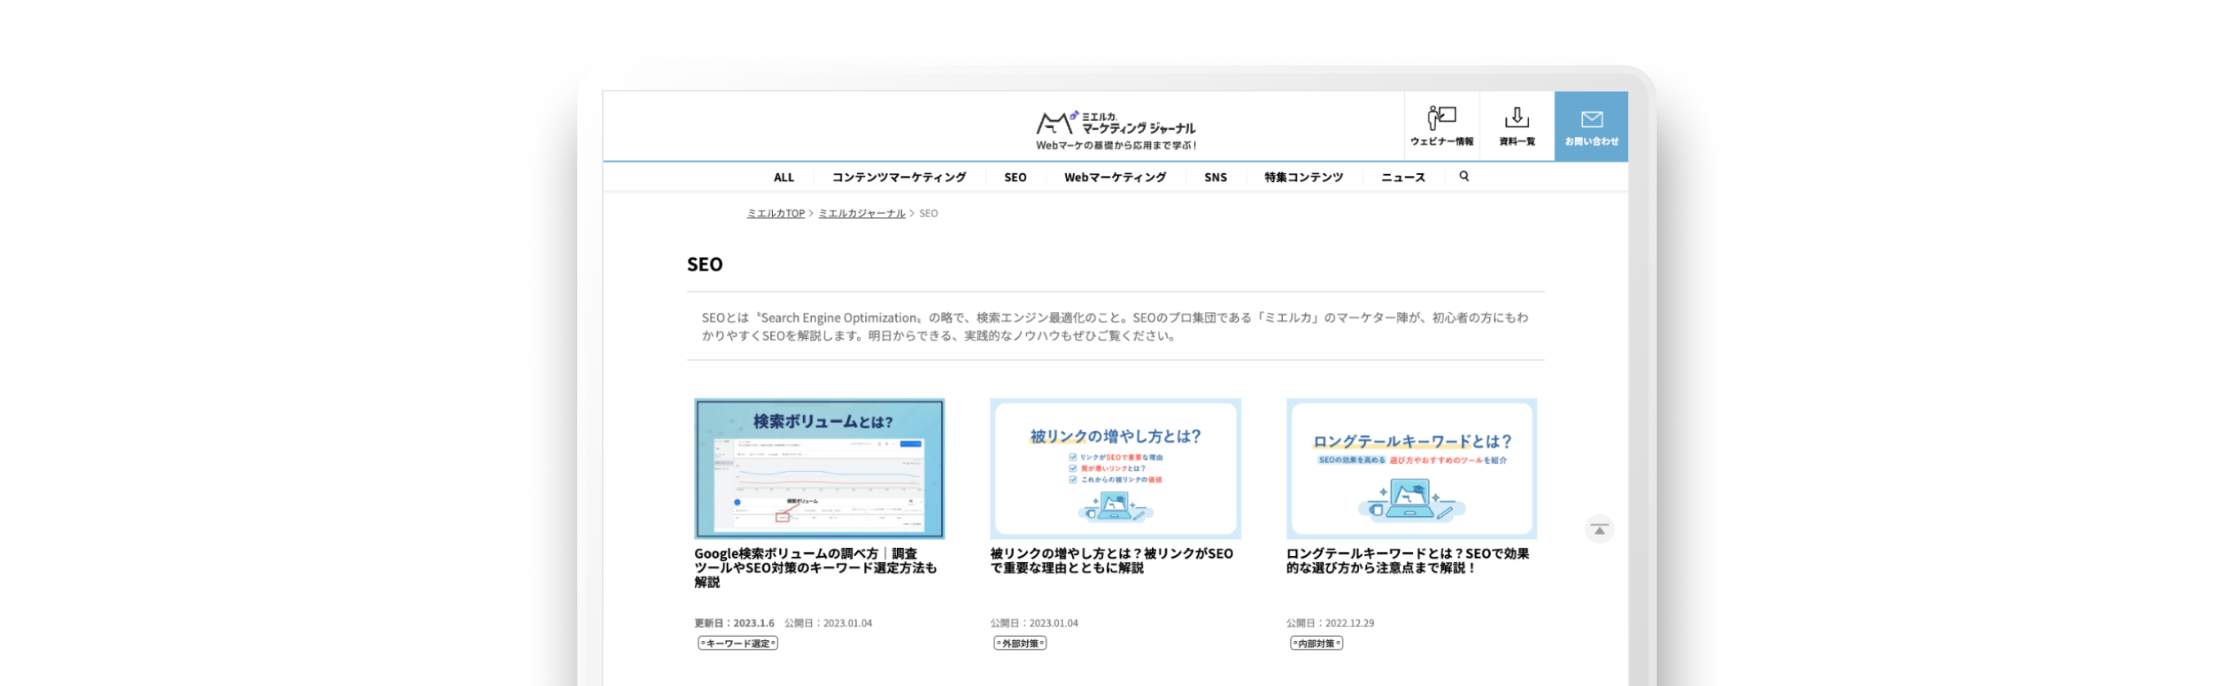
Task: Open the Webマーケティング menu item
Action: [1115, 177]
